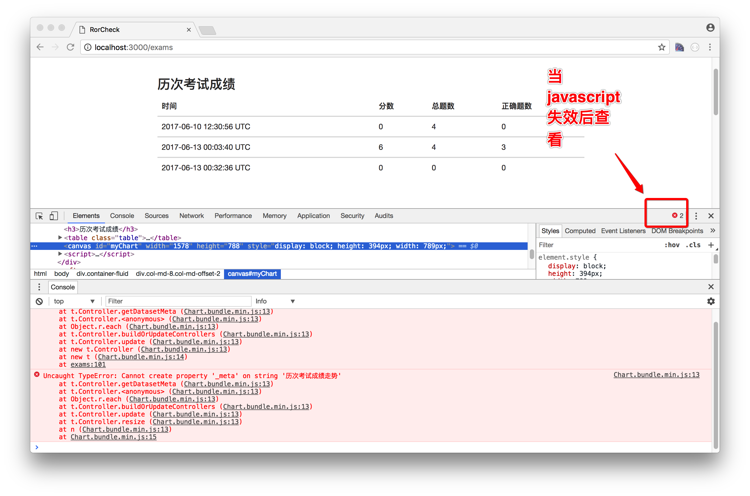The height and width of the screenshot is (496, 750).
Task: Select the h3 element line
Action: pos(101,229)
